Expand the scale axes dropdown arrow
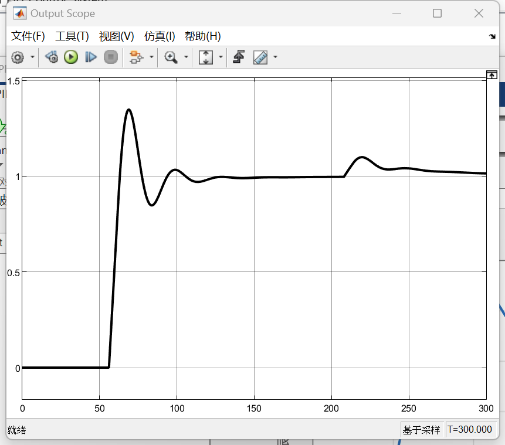Image resolution: width=505 pixels, height=445 pixels. 221,57
